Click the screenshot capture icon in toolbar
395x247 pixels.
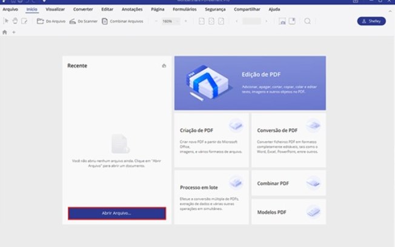[x=282, y=21]
